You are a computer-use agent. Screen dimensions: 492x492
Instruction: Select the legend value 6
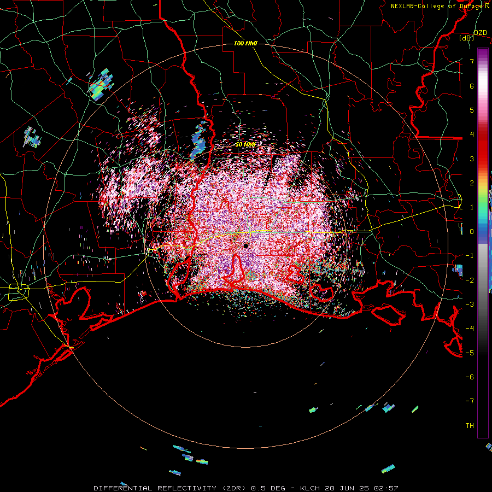(472, 86)
